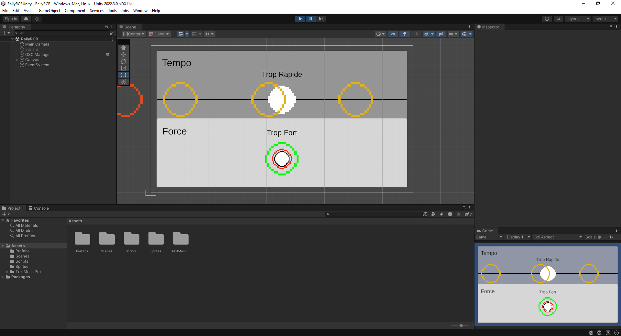Open the Window menu
Image resolution: width=621 pixels, height=336 pixels.
pyautogui.click(x=140, y=11)
